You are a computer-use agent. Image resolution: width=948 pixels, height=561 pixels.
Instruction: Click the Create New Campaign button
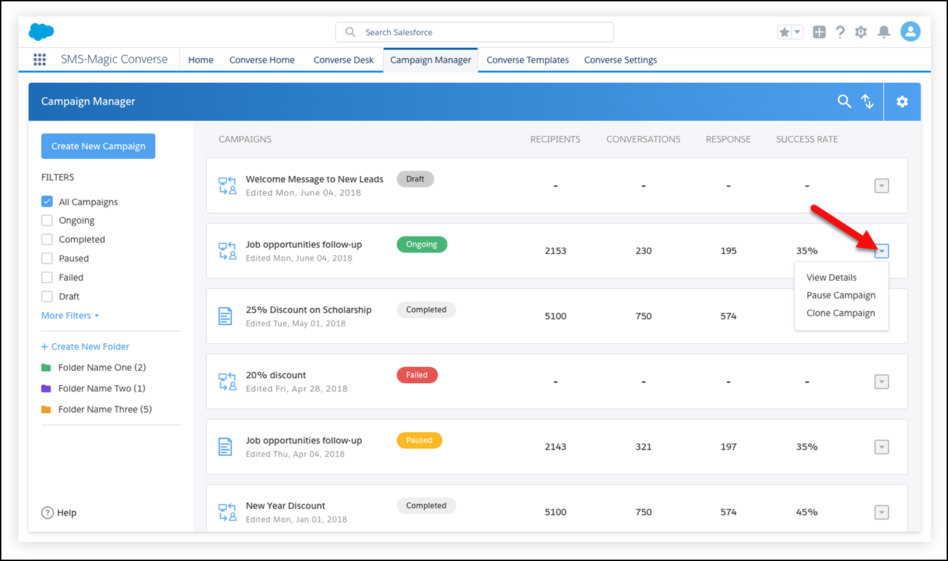[x=98, y=146]
